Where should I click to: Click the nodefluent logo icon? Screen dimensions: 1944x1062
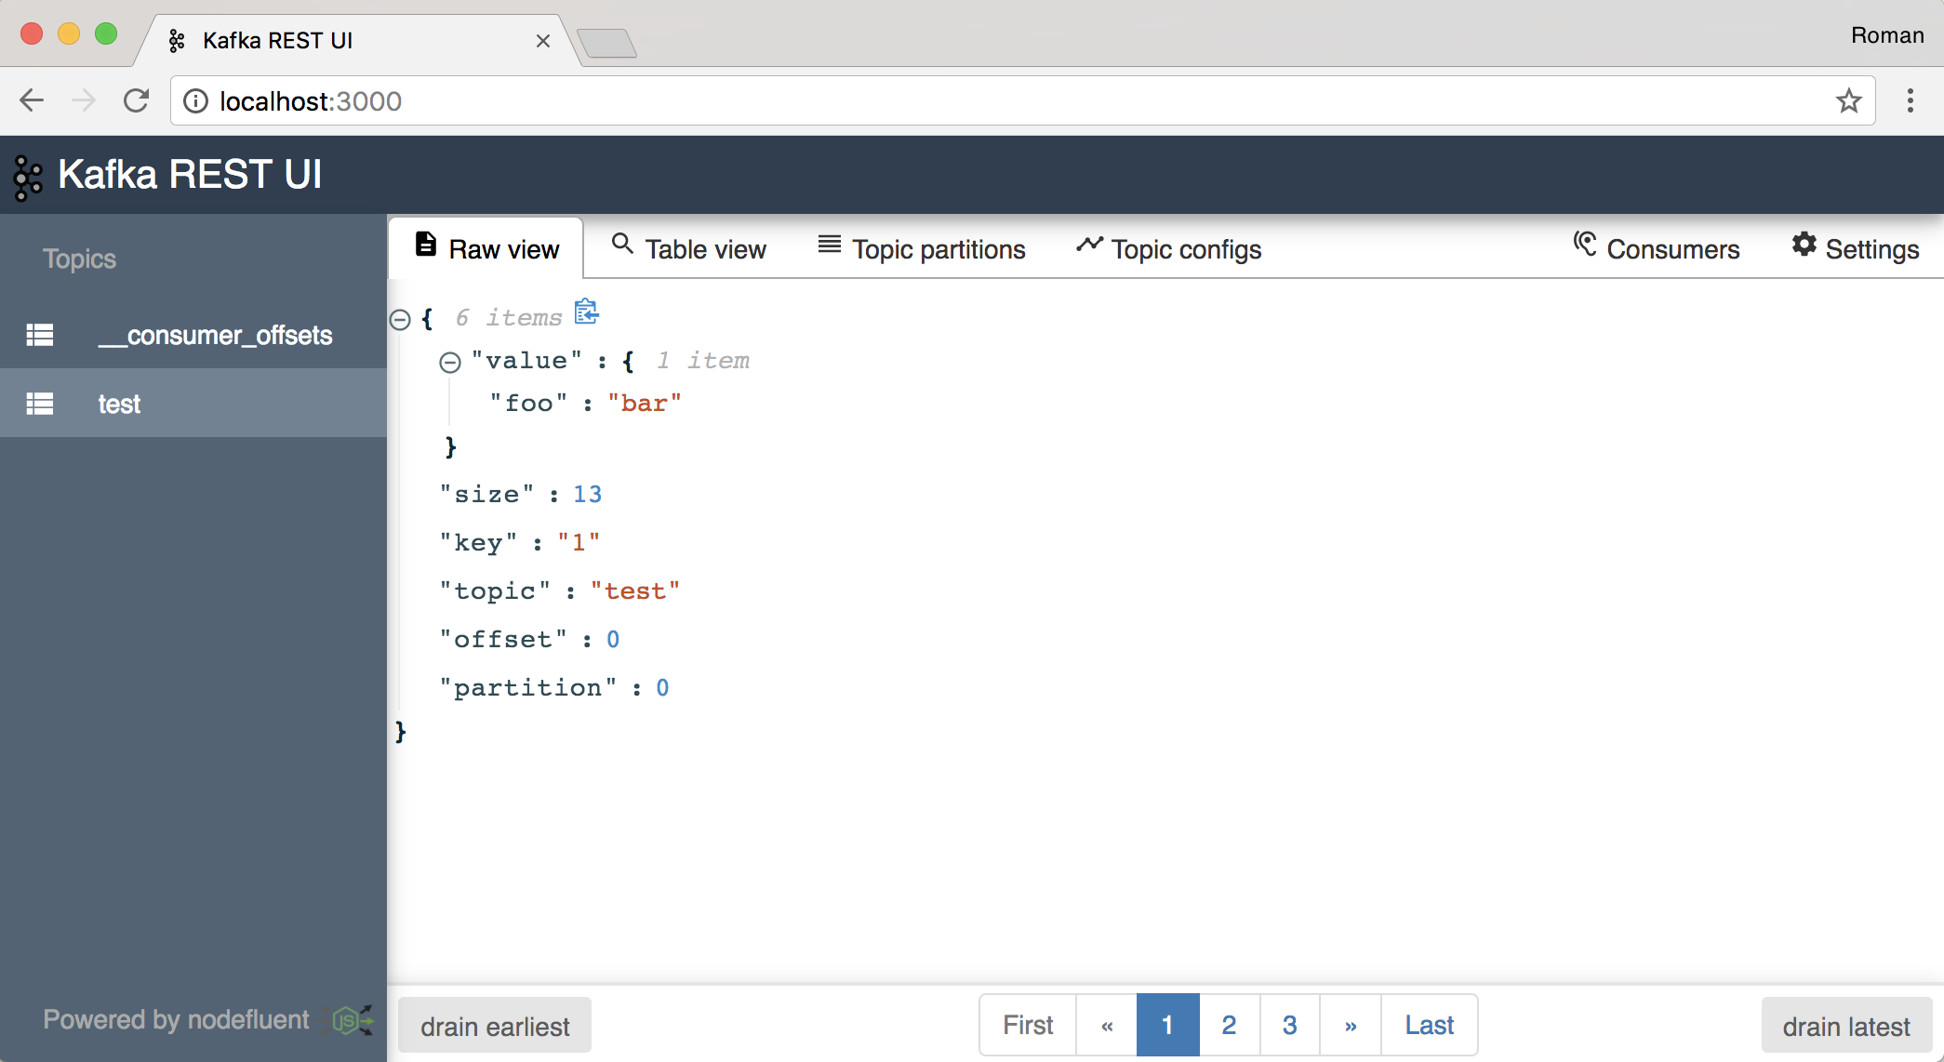coord(353,1020)
